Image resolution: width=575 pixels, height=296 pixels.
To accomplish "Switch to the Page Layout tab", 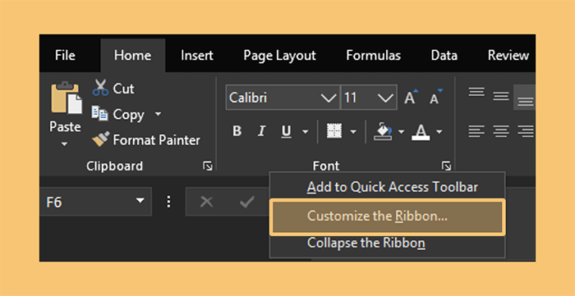I will point(279,55).
